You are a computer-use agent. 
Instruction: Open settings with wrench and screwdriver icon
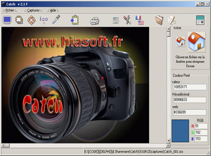[x=127, y=20]
